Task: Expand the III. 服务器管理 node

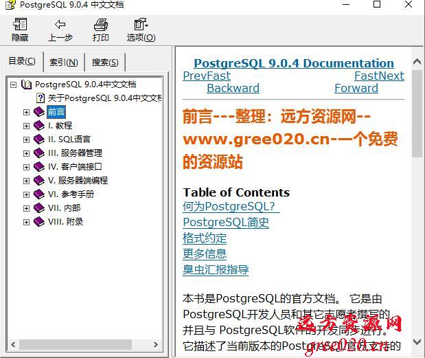Action: tap(26, 153)
